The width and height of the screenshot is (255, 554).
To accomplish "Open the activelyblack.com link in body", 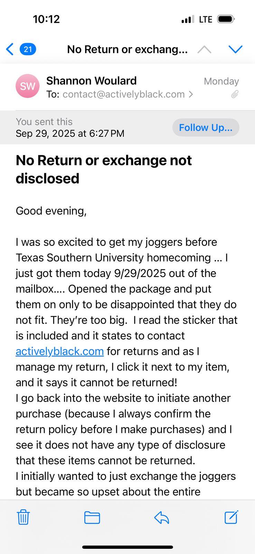I will (x=60, y=351).
